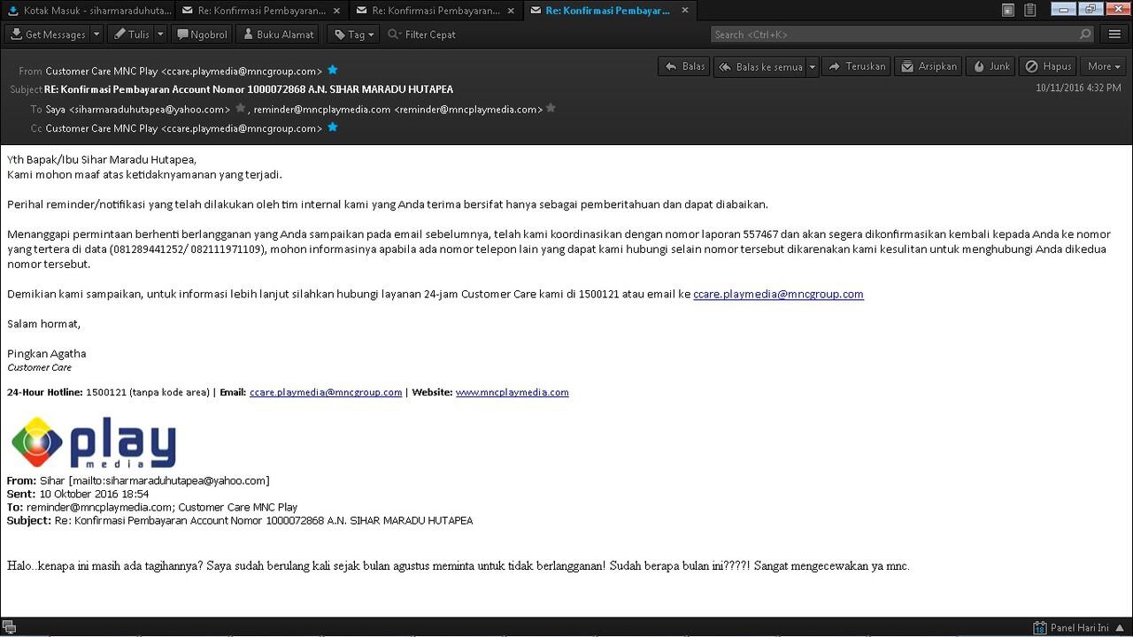Open Buku Alamat address book
The image size is (1133, 637).
pyautogui.click(x=279, y=35)
